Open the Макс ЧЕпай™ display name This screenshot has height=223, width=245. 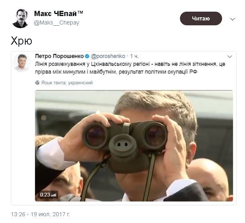58,13
